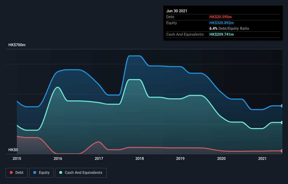
Task: Select the Debt endpoint marker at Jun 2021
Action: [282, 151]
